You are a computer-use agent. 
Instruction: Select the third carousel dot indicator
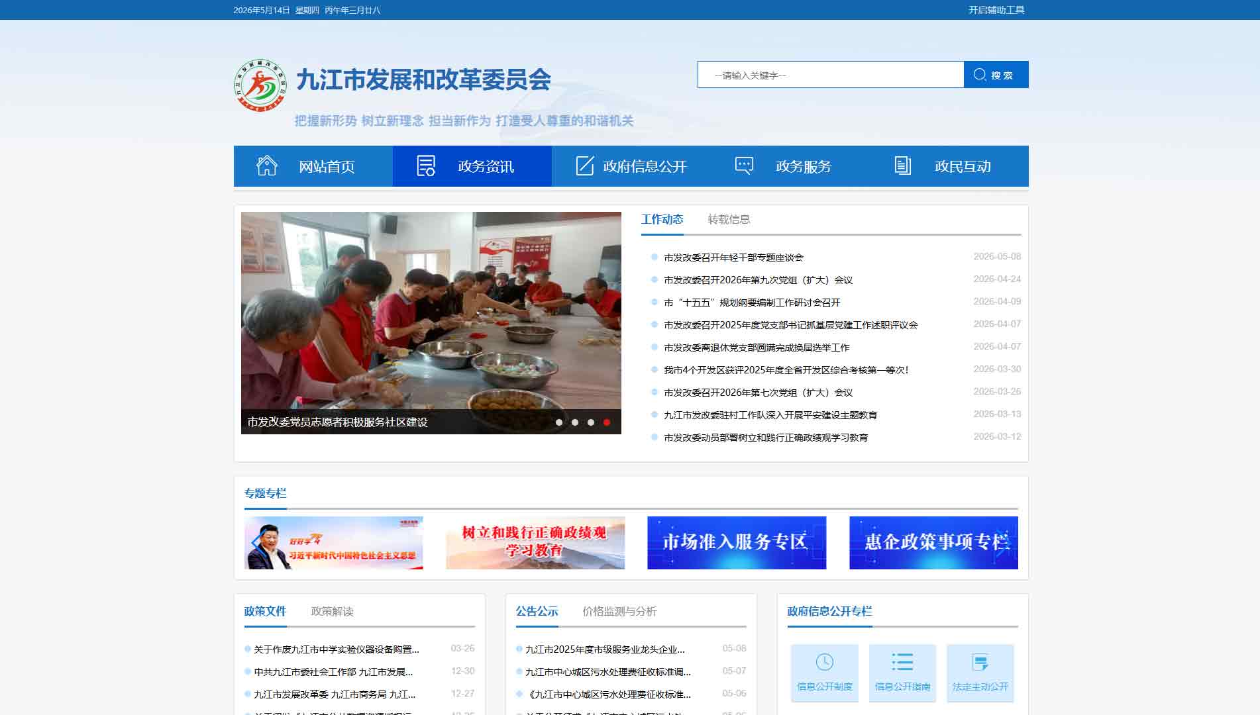coord(591,422)
